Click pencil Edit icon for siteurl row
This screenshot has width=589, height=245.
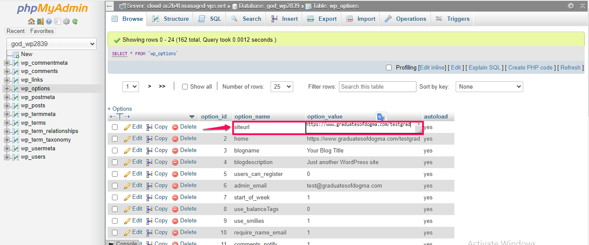pos(127,127)
